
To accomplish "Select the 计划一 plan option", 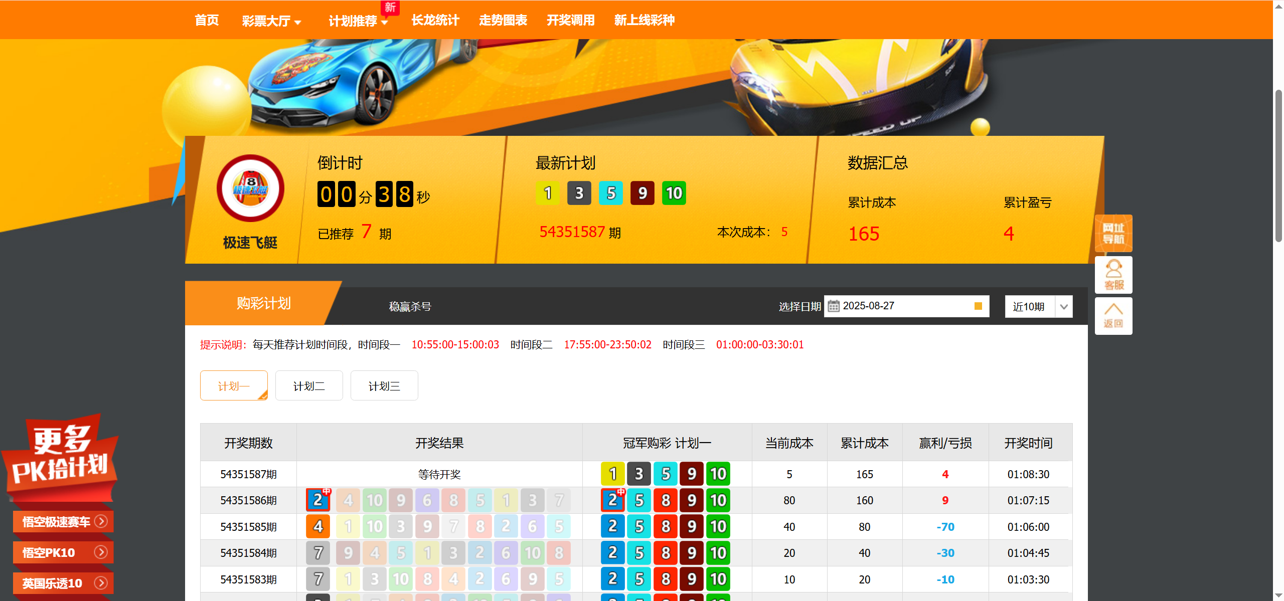I will [x=234, y=386].
